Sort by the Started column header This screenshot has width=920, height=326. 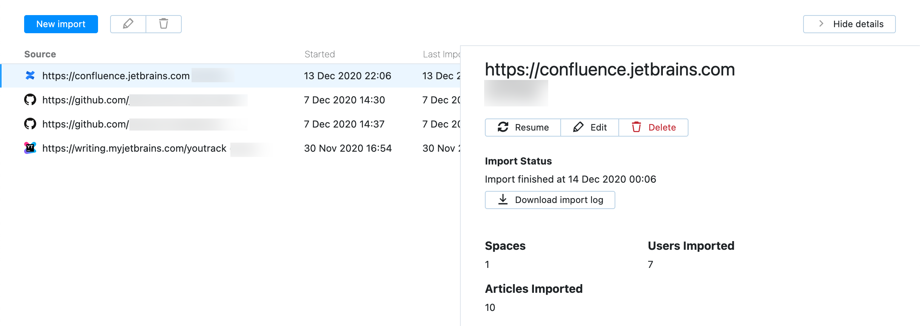point(319,54)
